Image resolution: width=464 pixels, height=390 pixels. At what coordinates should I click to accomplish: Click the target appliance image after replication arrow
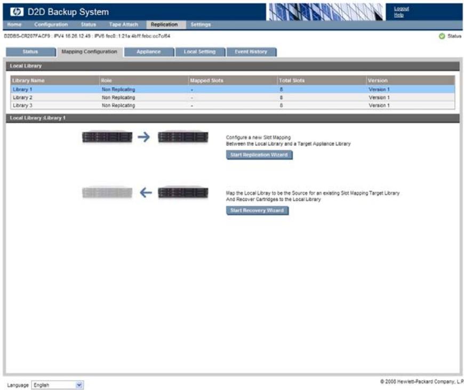[183, 137]
